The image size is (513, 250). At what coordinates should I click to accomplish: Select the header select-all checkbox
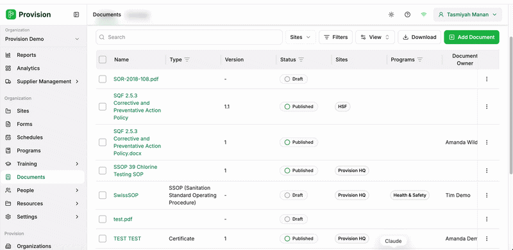point(103,59)
